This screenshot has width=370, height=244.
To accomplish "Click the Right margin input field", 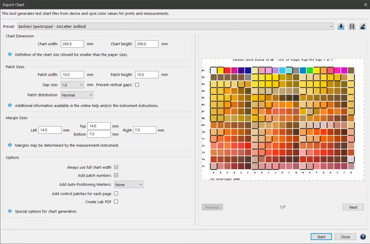I will click(144, 130).
